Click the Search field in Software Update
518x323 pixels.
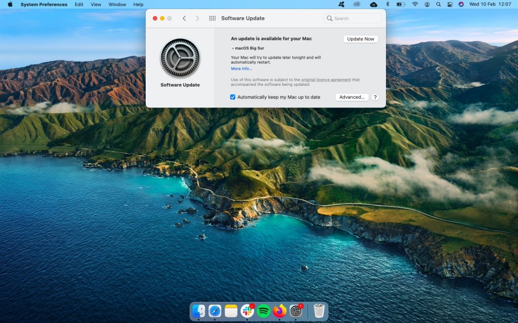[x=352, y=18]
